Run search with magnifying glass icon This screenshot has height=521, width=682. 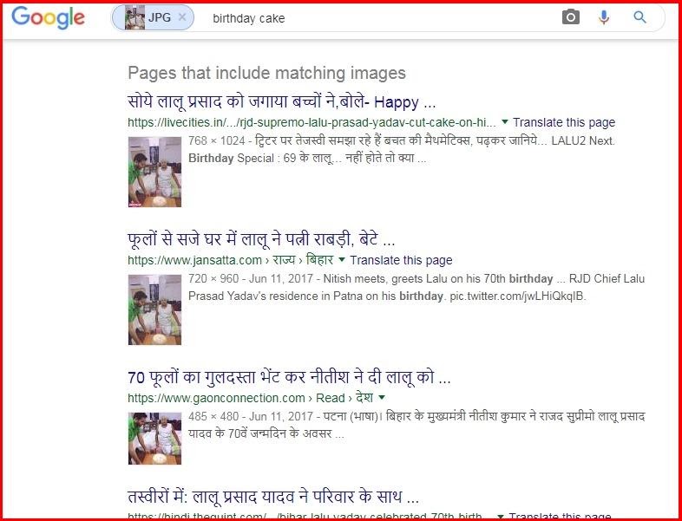click(639, 17)
